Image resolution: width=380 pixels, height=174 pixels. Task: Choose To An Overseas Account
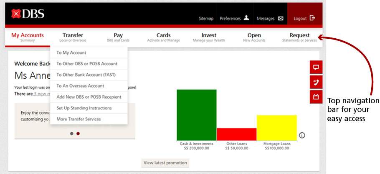(80, 86)
